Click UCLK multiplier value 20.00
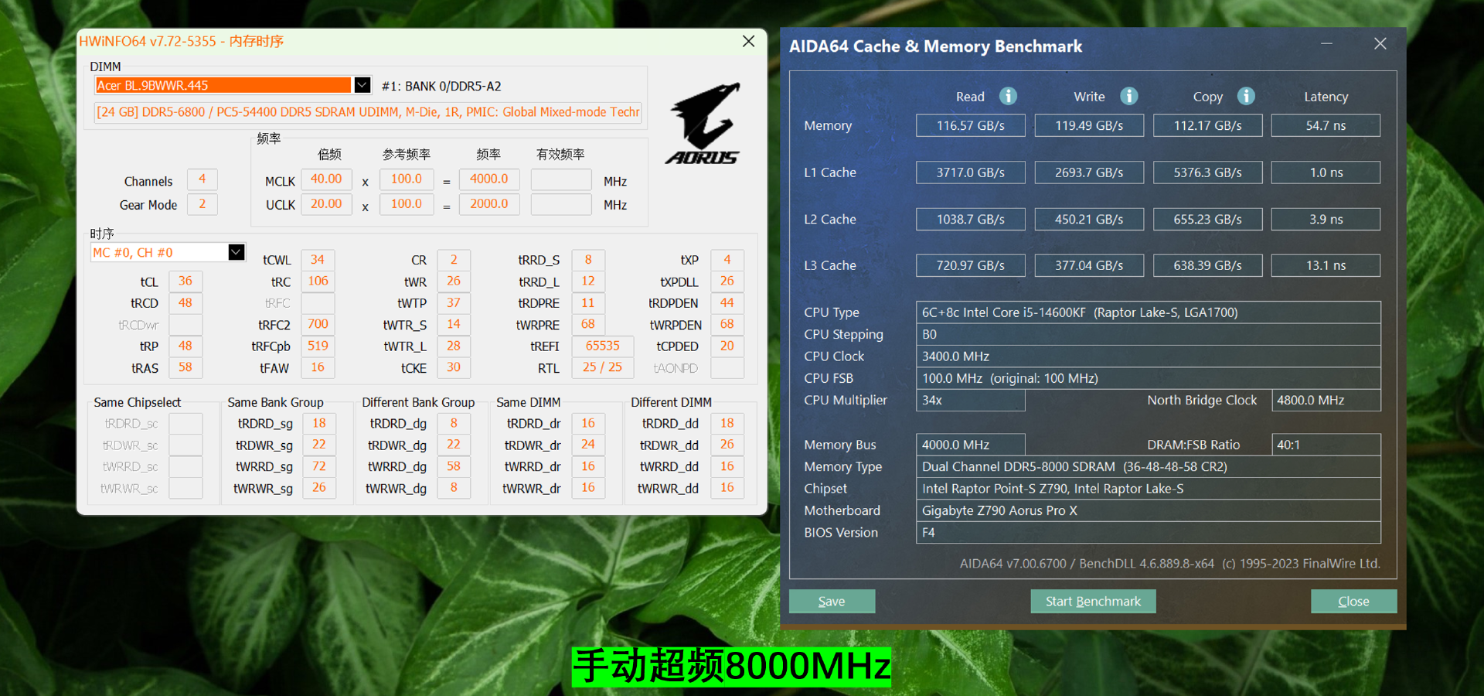The image size is (1484, 696). pyautogui.click(x=326, y=203)
